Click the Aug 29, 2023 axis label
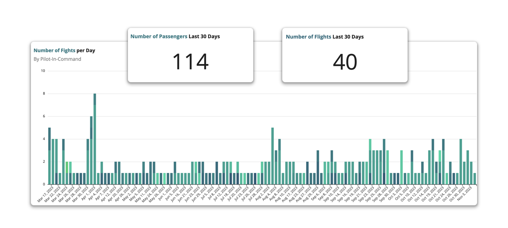 (310, 194)
